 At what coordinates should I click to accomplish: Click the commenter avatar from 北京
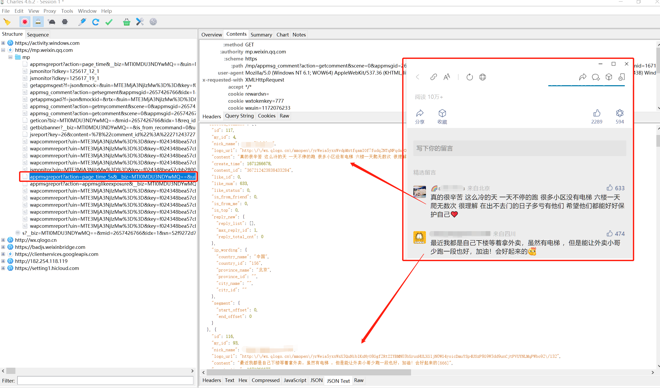pyautogui.click(x=420, y=192)
